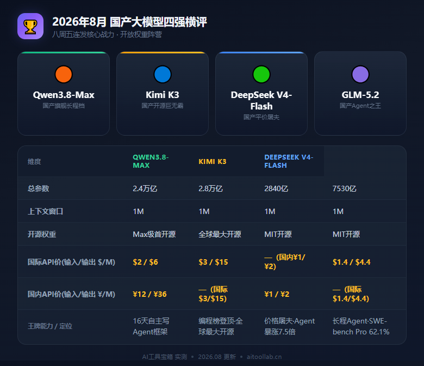Click the 国际API价 row label
Viewport: 424px width, 366px height.
coord(71,262)
